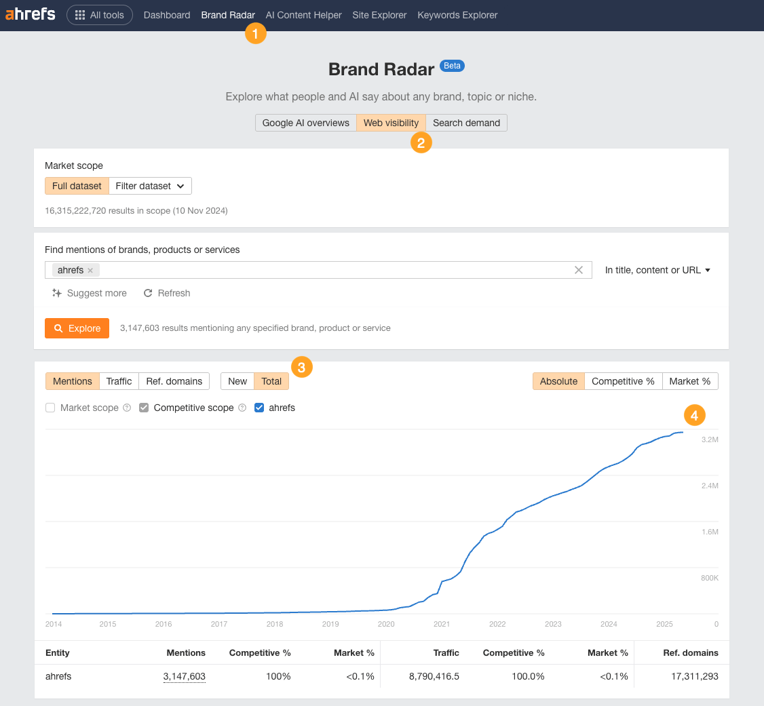Viewport: 764px width, 706px height.
Task: Open the 3,147,603 mentions link
Action: click(185, 676)
